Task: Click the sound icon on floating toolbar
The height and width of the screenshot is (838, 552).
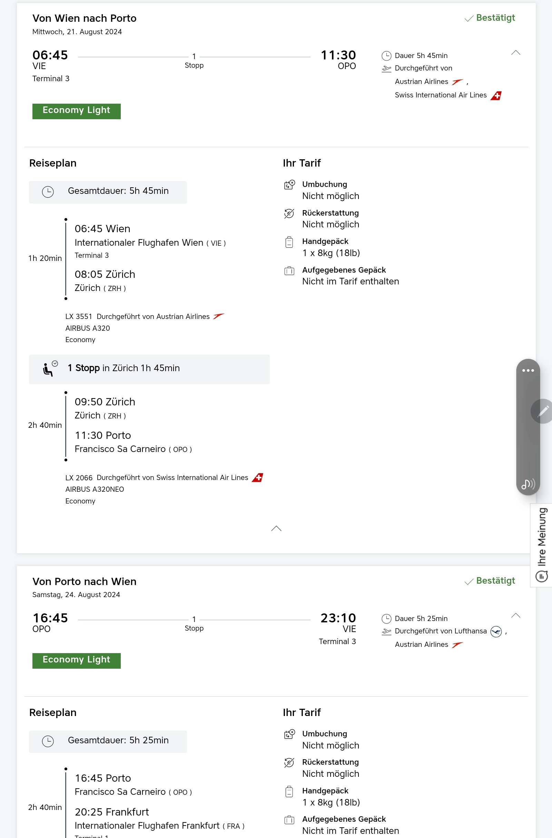Action: (x=528, y=484)
